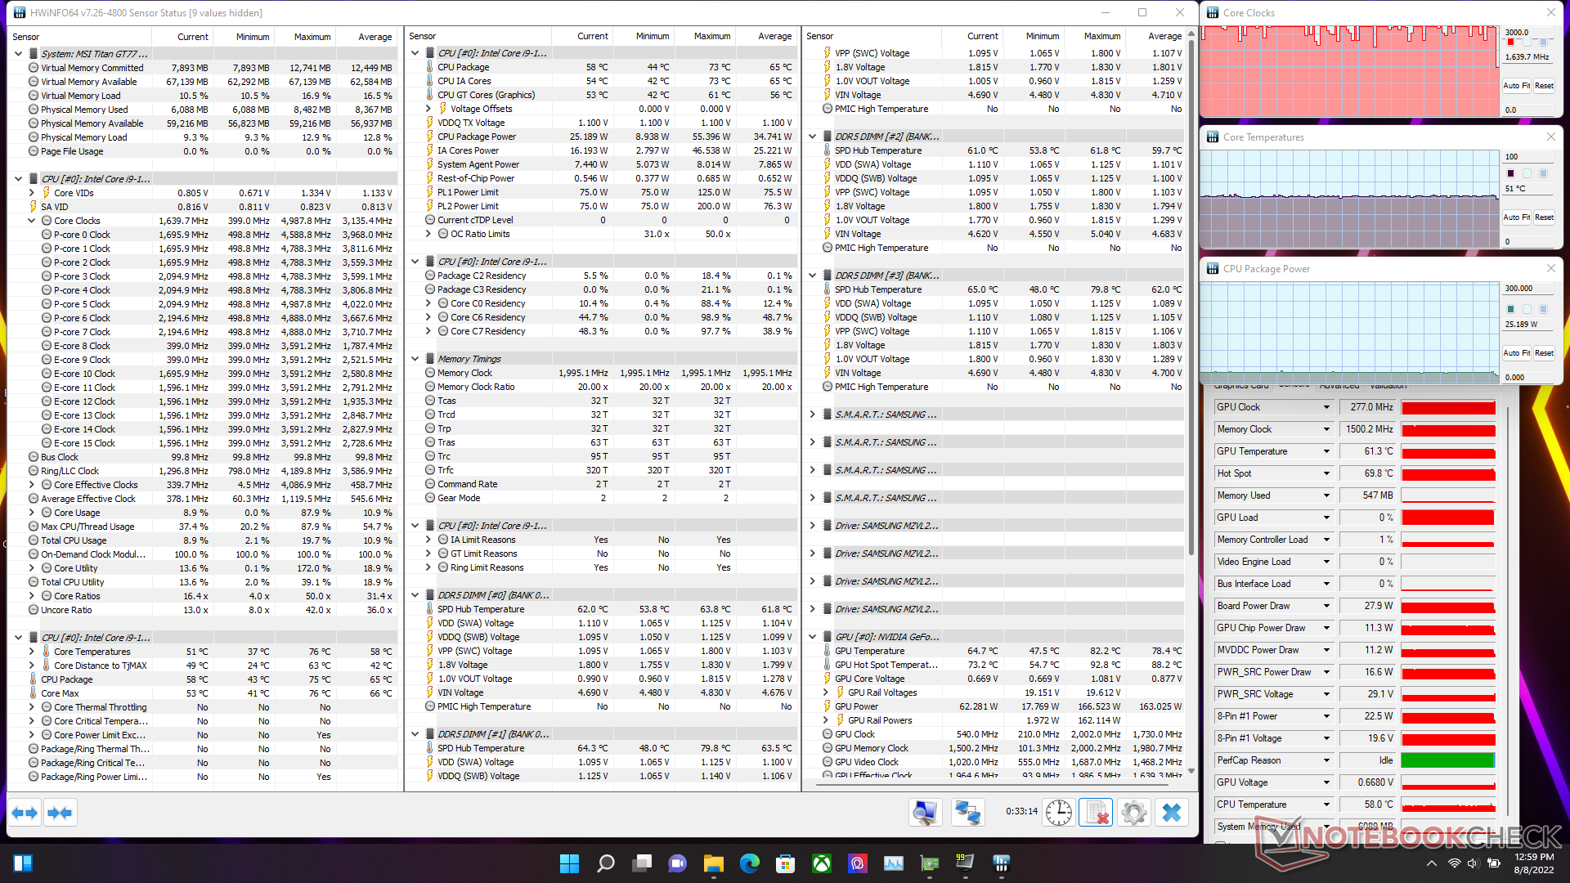Click the logging sheet with red X
The width and height of the screenshot is (1570, 883).
click(1096, 813)
